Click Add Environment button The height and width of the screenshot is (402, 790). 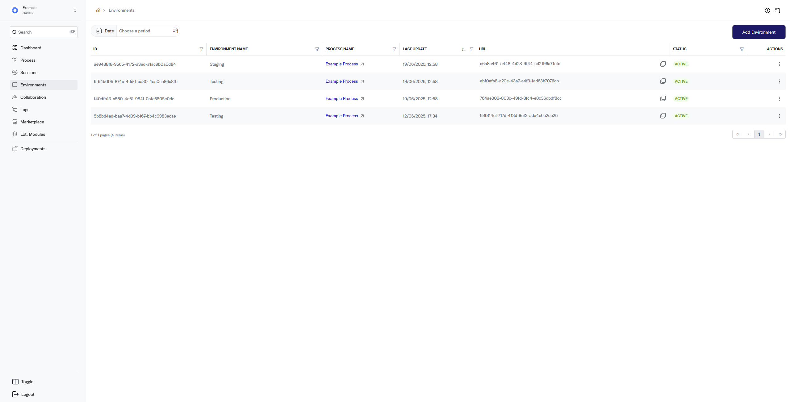[759, 32]
